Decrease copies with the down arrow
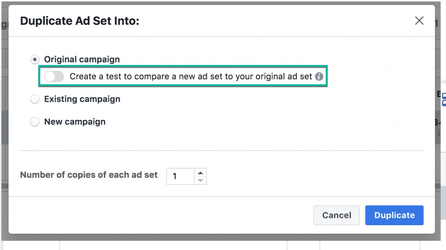This screenshot has height=250, width=446. click(x=200, y=180)
